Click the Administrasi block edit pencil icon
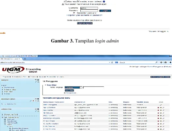The image size is (172, 131). pyautogui.click(x=36, y=111)
